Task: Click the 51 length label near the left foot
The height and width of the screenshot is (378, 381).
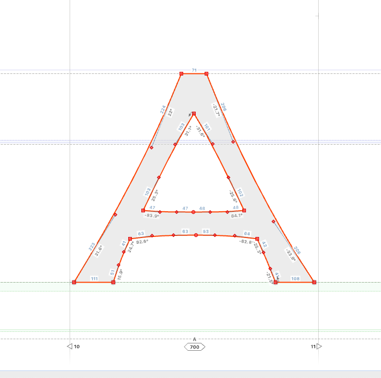Action: 112,272
